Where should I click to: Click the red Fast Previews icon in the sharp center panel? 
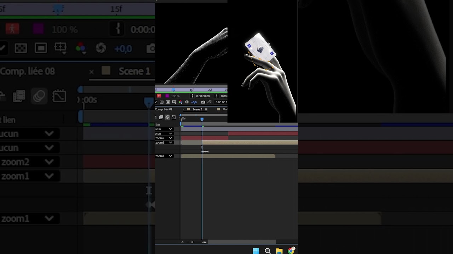point(159,96)
